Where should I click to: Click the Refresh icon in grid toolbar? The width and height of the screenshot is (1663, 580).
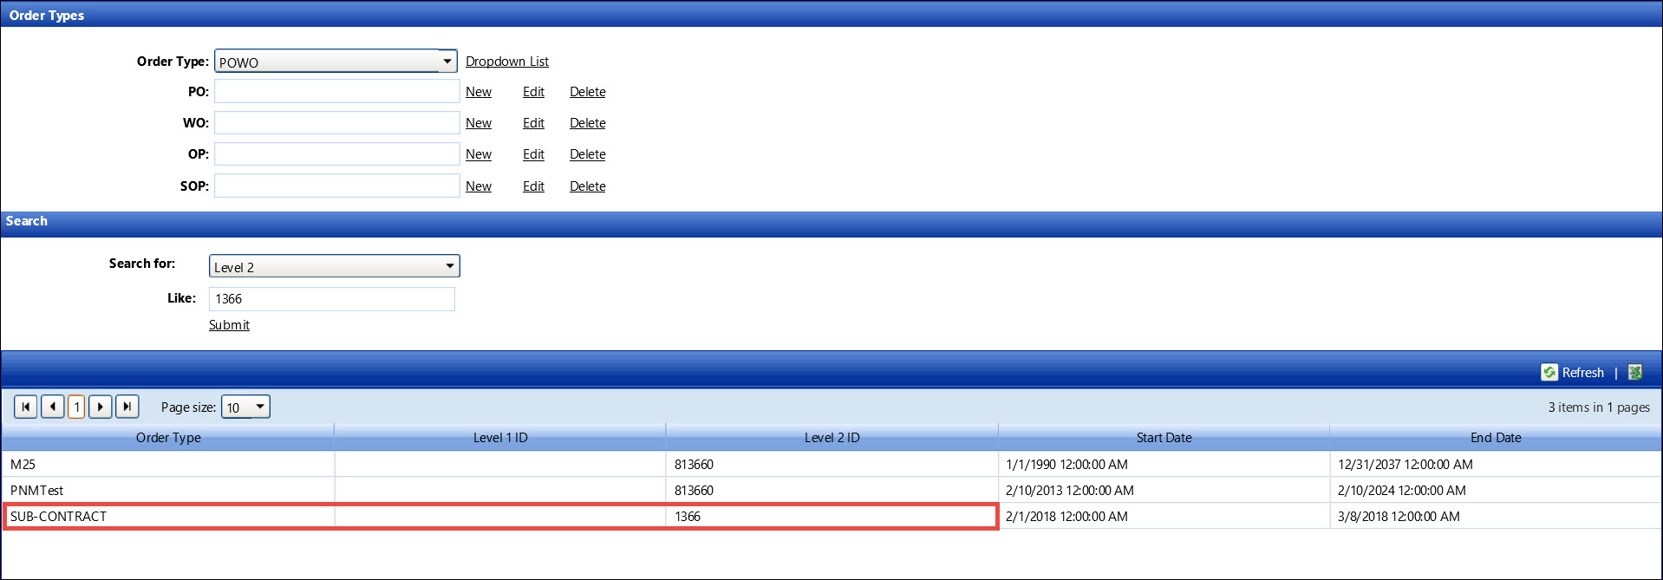(1549, 373)
